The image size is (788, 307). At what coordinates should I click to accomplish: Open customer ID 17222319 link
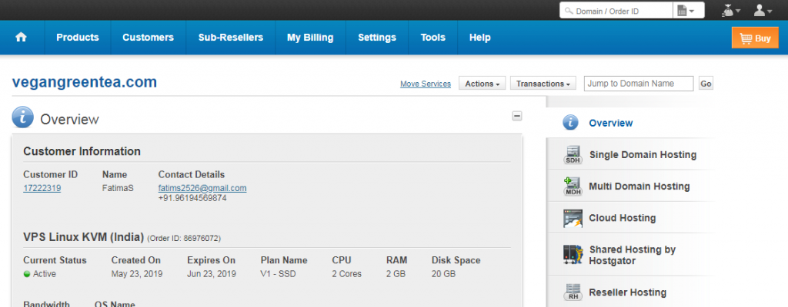42,189
